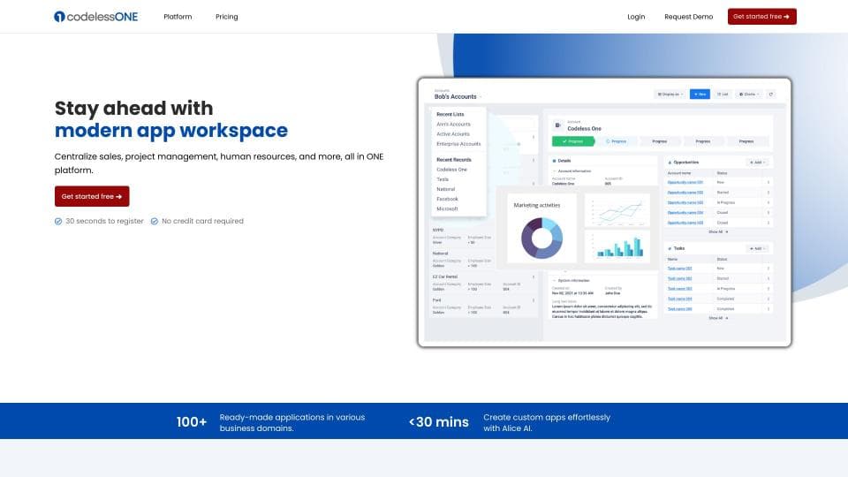Select Ann's Accounts in Recent Lists
This screenshot has height=477, width=848.
pyautogui.click(x=453, y=125)
